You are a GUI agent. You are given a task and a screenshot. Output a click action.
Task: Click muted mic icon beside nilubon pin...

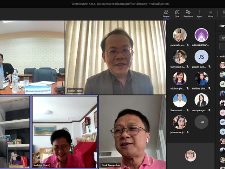(x=187, y=88)
